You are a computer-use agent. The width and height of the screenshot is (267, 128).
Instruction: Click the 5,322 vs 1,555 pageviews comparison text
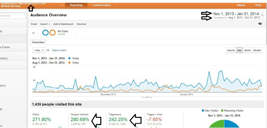pos(117,124)
